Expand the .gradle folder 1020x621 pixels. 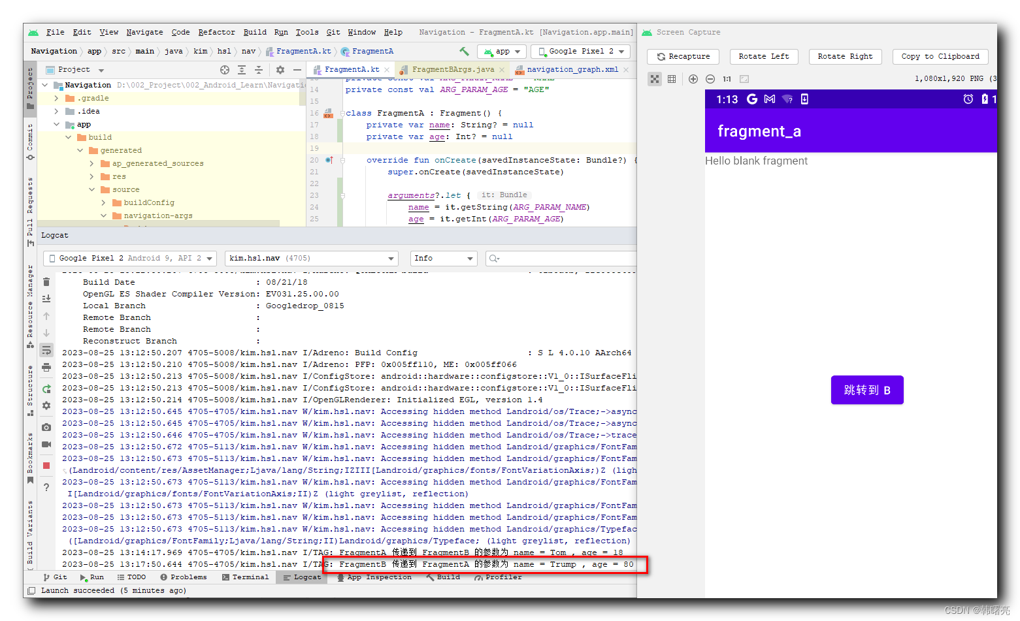click(x=56, y=98)
